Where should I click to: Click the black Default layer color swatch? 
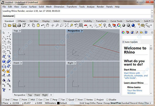(58, 103)
